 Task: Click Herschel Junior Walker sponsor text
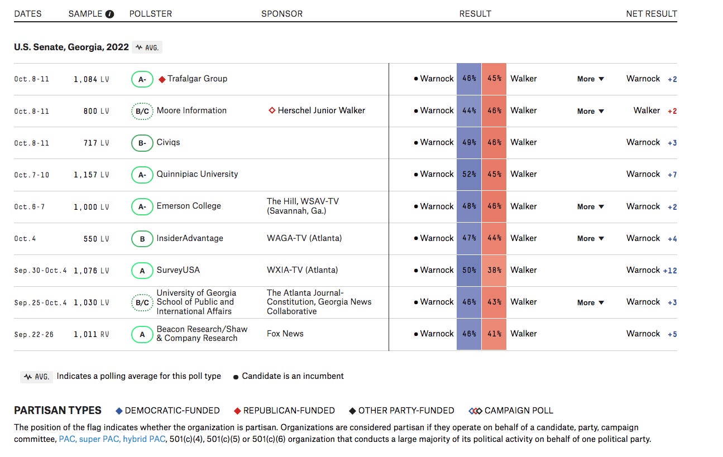coord(322,110)
